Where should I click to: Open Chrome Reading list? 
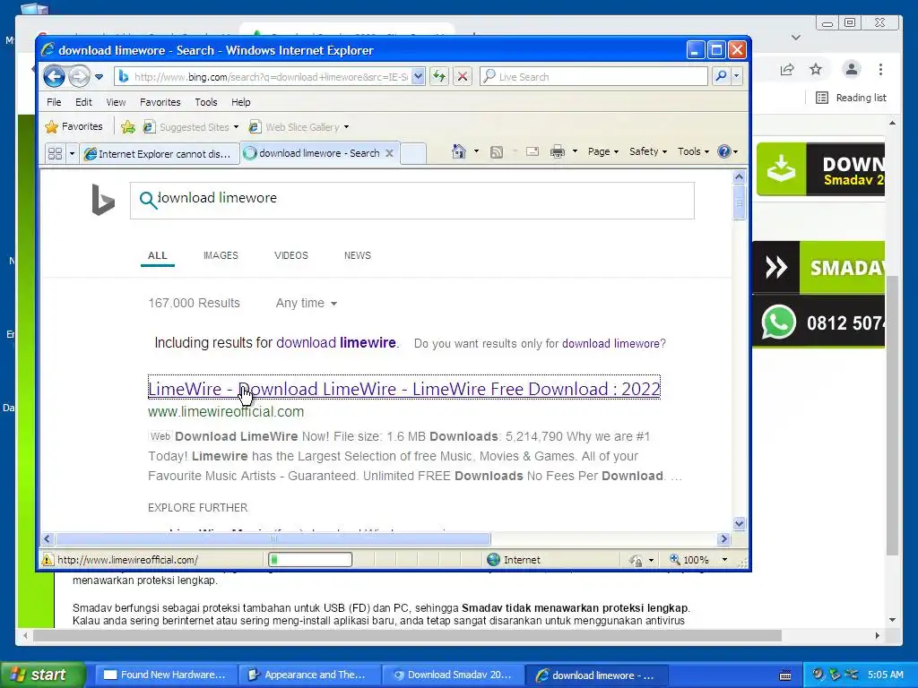(x=851, y=98)
